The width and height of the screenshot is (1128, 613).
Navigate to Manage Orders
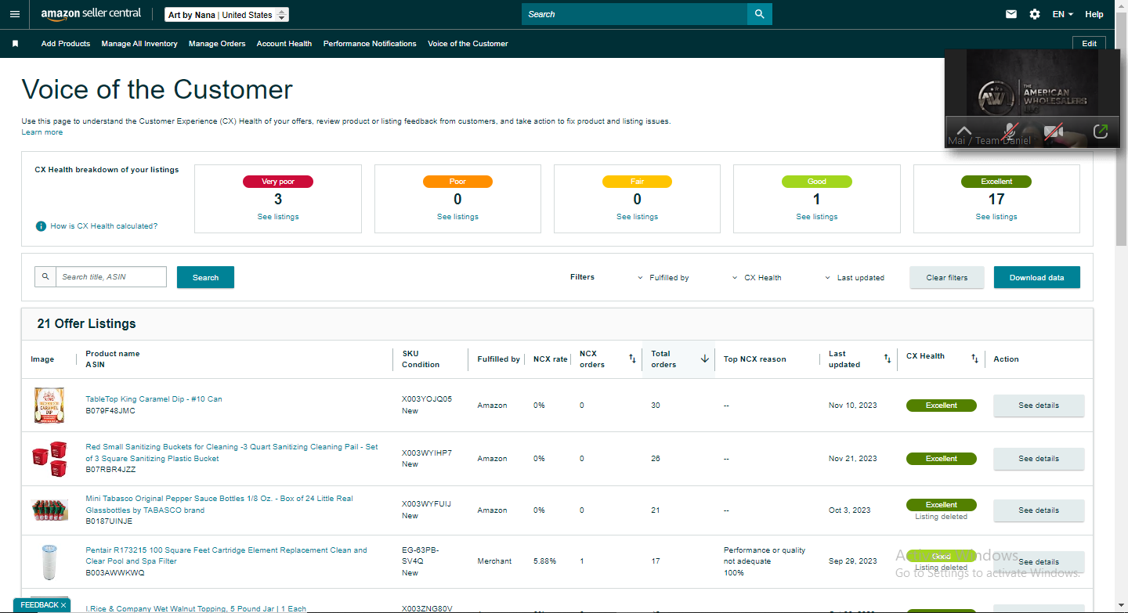[x=217, y=44]
